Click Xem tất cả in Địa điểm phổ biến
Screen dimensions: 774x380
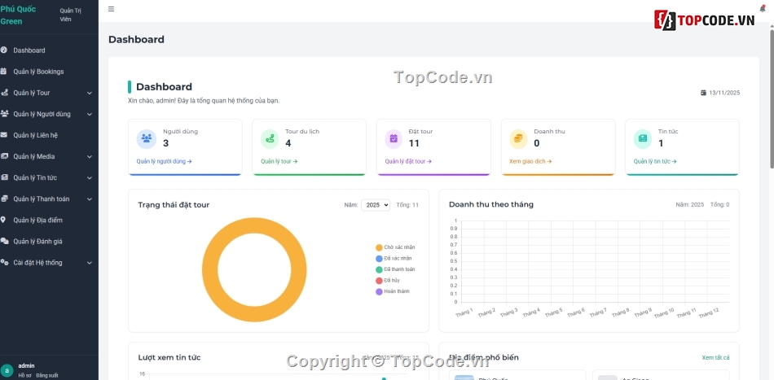point(715,357)
